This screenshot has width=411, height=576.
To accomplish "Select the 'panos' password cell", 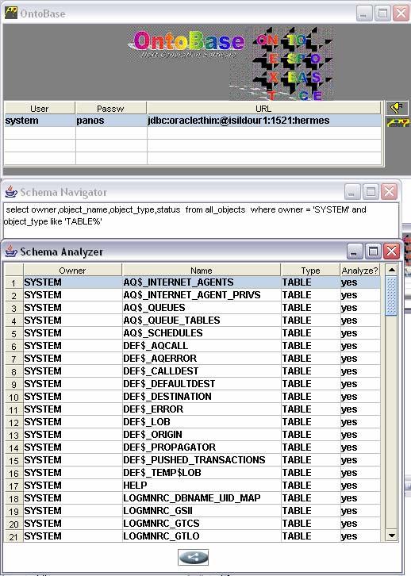I will click(110, 121).
